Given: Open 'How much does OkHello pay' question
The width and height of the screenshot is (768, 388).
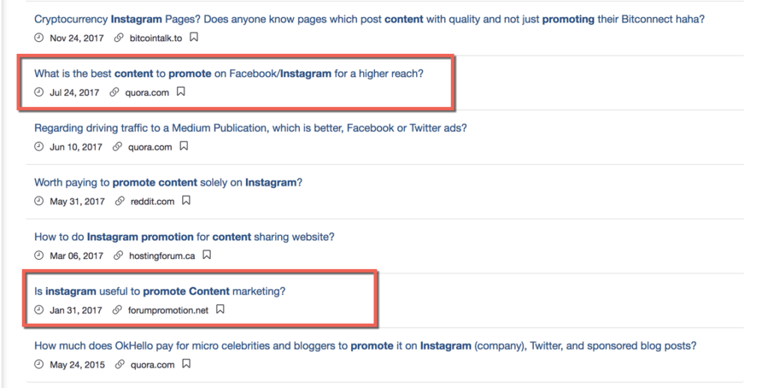Looking at the screenshot, I should click(x=365, y=346).
